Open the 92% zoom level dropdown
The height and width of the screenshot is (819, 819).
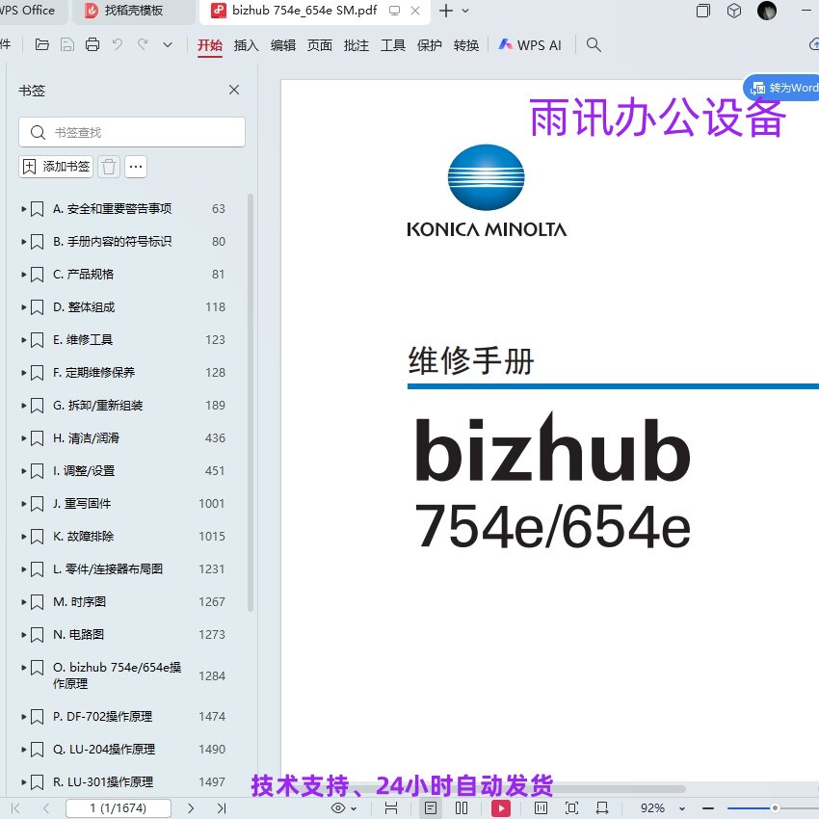(682, 808)
